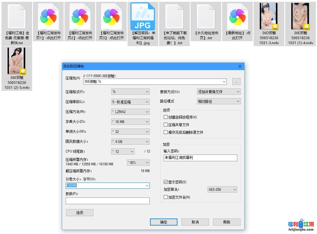Check 操作完成后删除源文件 option

pos(166,132)
